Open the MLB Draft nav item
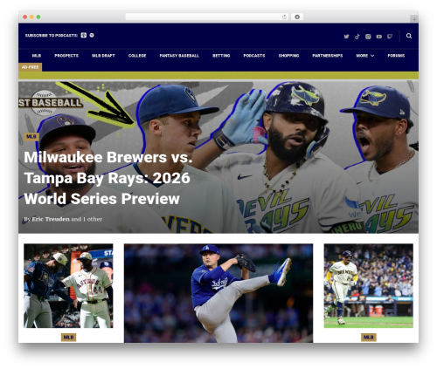 [103, 56]
